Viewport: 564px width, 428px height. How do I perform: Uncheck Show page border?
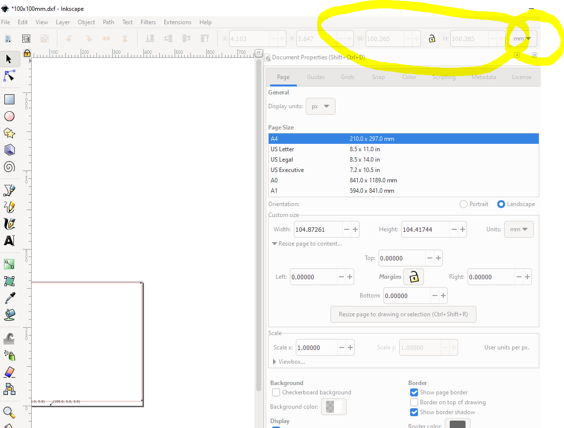click(x=414, y=392)
